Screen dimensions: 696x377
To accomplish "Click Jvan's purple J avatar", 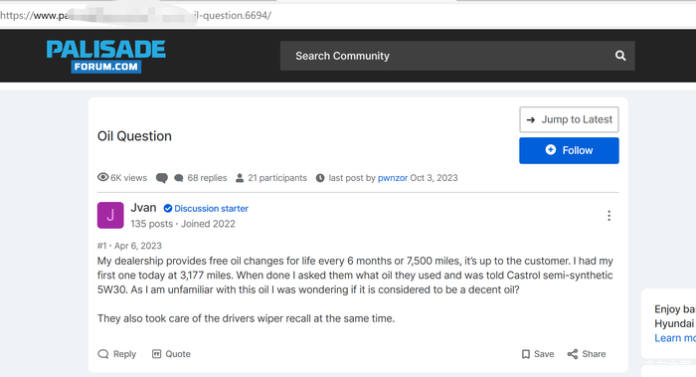I will (110, 216).
